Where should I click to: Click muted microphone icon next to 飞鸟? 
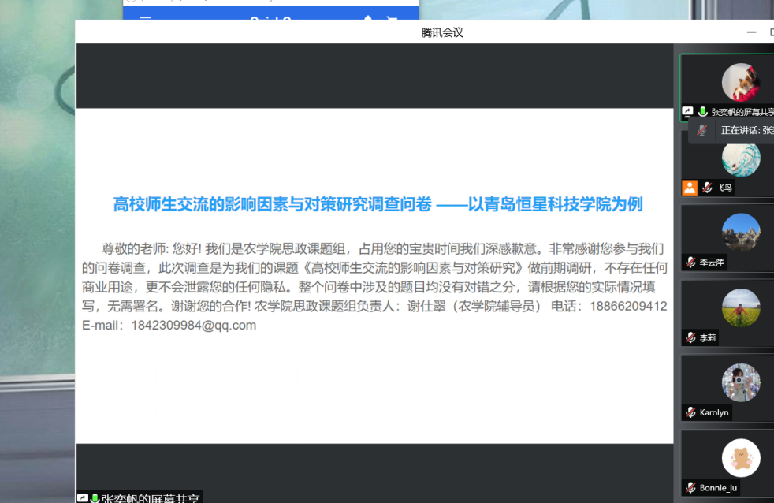707,188
